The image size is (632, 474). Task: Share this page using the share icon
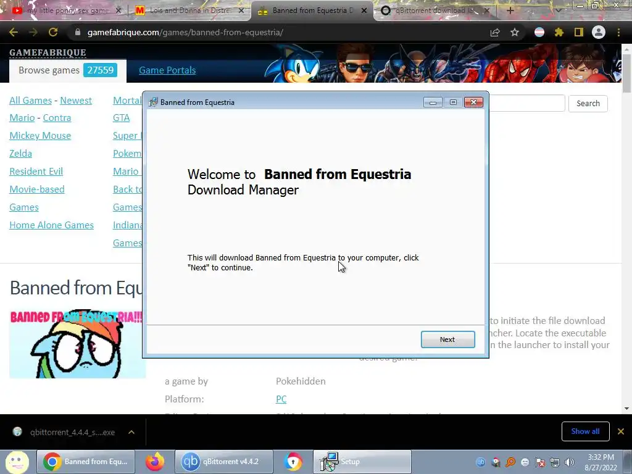(x=495, y=33)
